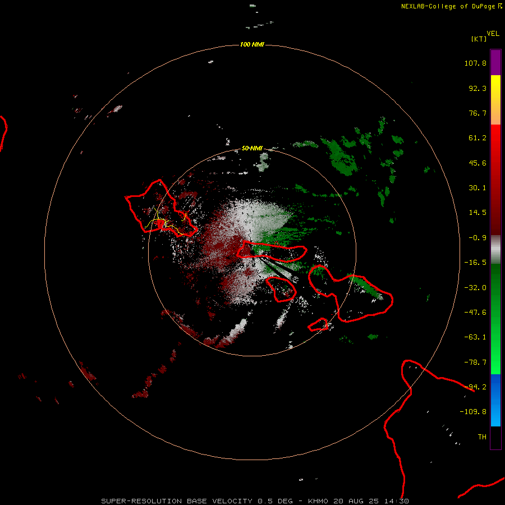Click the 92.3 velocity scale value
Image resolution: width=505 pixels, height=505 pixels.
coord(478,88)
